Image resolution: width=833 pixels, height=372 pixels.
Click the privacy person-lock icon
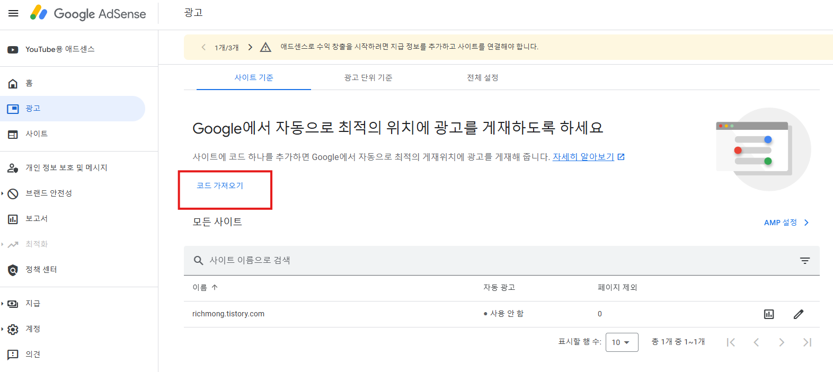13,169
